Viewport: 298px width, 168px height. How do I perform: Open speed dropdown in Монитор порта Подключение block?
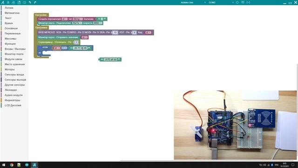pyautogui.click(x=97, y=23)
